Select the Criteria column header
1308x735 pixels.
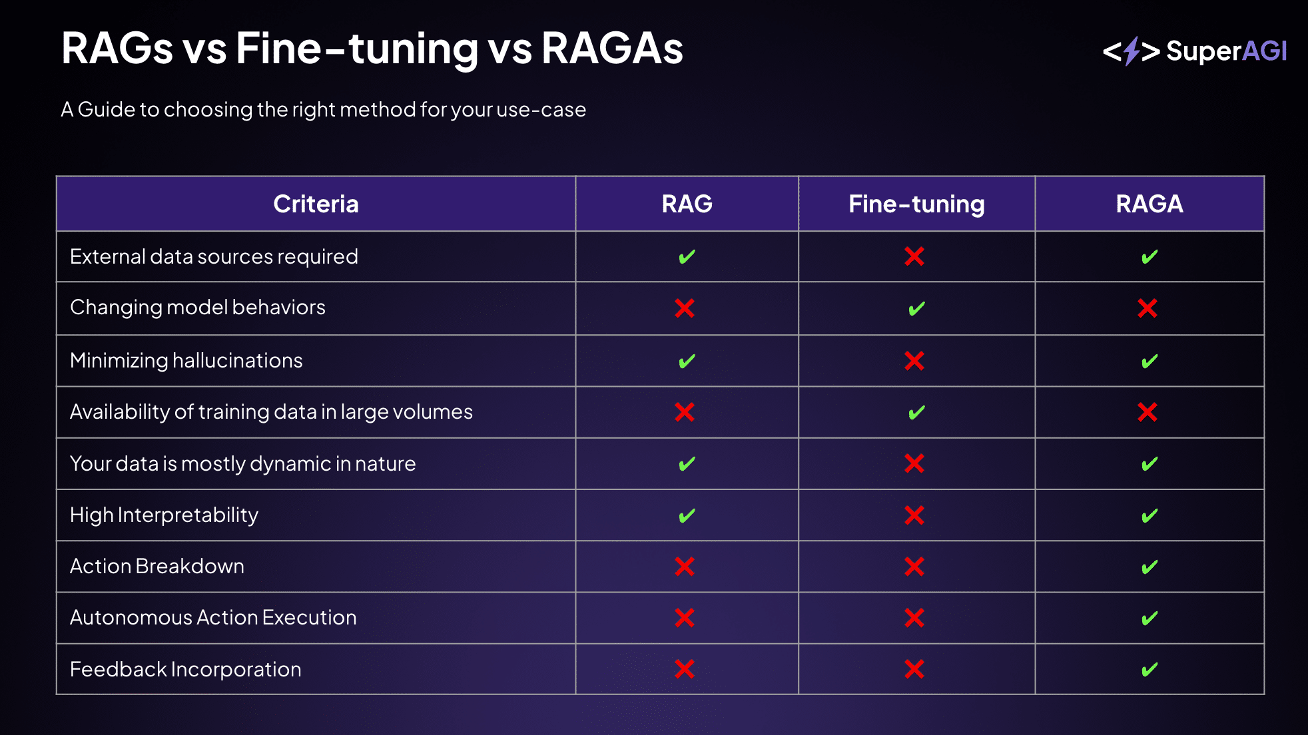[x=316, y=204]
